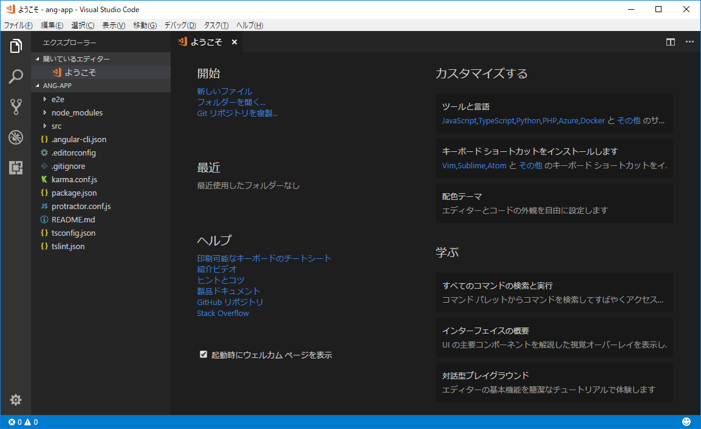Click the info icon of README.md
This screenshot has width=701, height=429.
(x=44, y=219)
